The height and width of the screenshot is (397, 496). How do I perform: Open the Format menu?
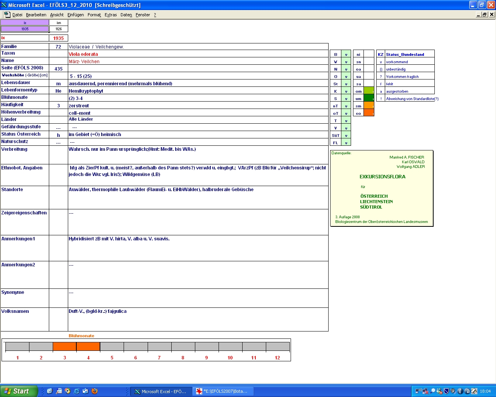[x=94, y=15]
